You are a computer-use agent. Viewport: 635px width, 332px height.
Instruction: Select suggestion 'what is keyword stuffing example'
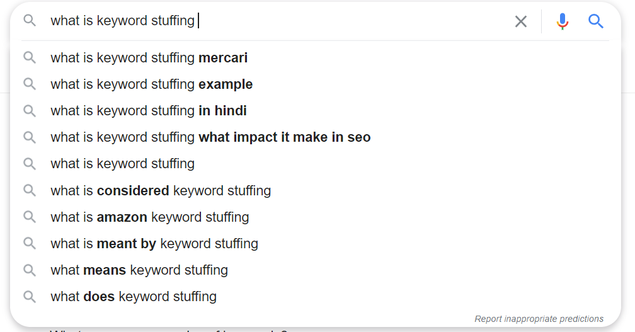(315, 84)
